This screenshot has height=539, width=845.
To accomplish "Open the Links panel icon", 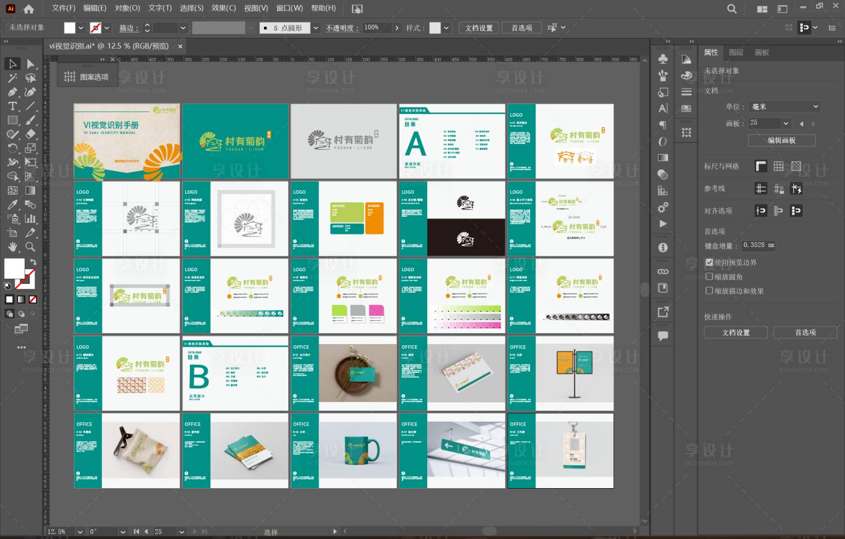I will (x=663, y=271).
